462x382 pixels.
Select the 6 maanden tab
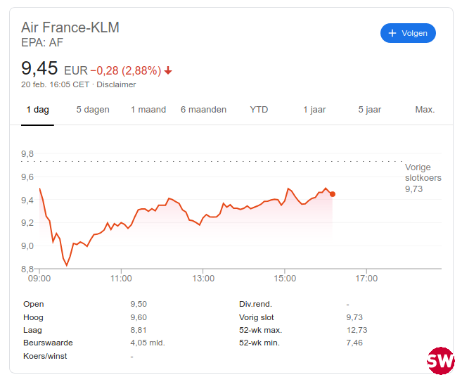click(x=203, y=110)
